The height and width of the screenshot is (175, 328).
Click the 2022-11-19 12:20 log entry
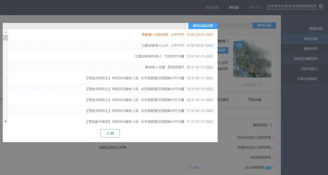pos(149,100)
